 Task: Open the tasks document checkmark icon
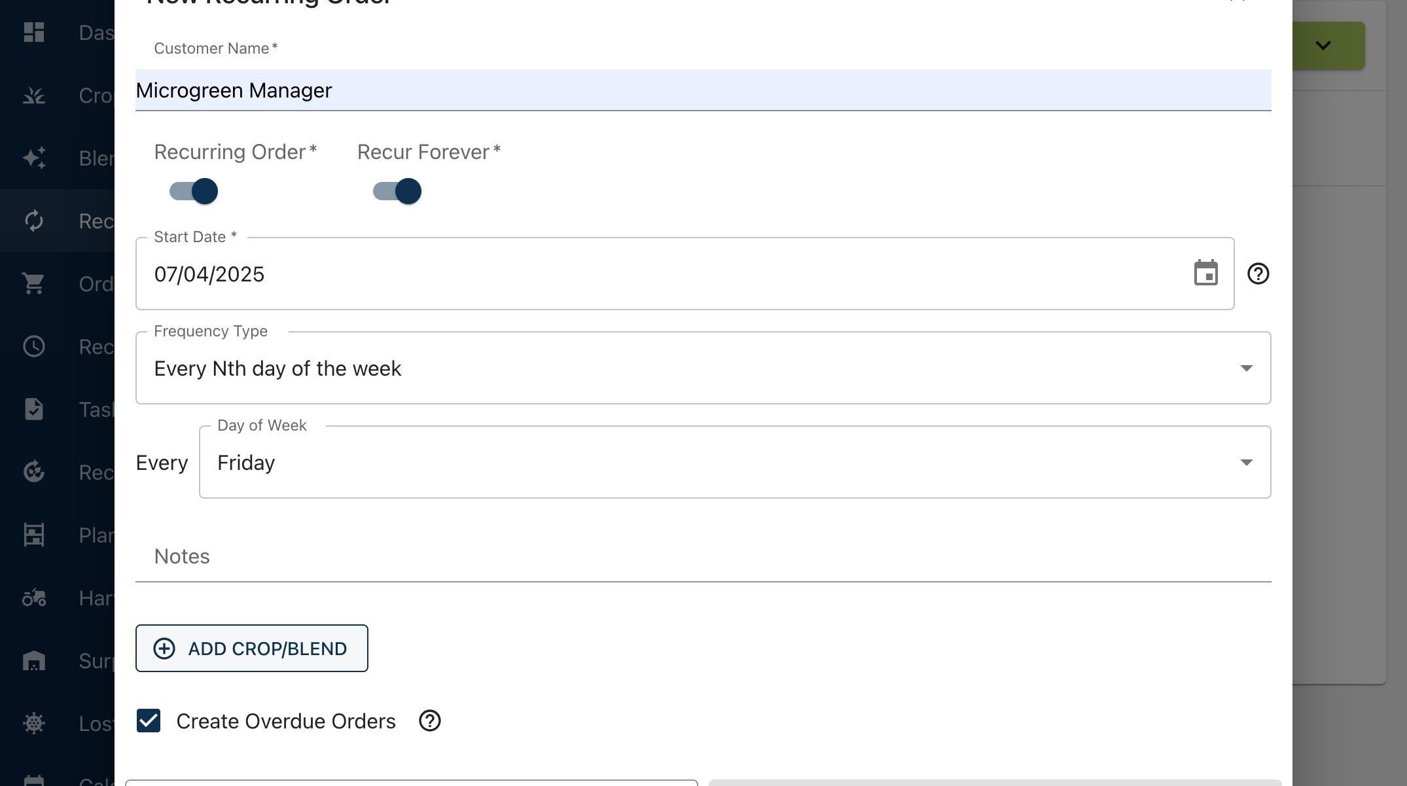[x=34, y=409]
